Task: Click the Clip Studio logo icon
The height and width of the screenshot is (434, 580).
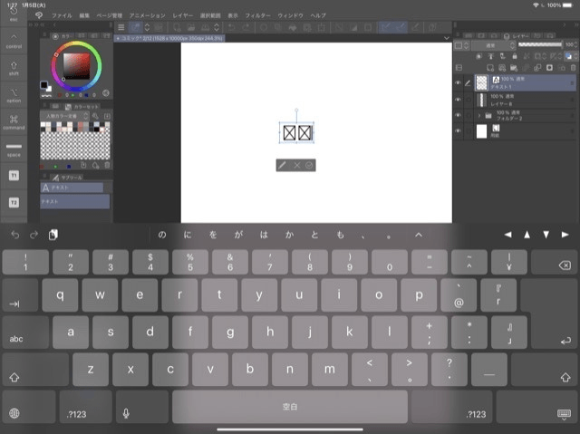Action: tap(39, 15)
